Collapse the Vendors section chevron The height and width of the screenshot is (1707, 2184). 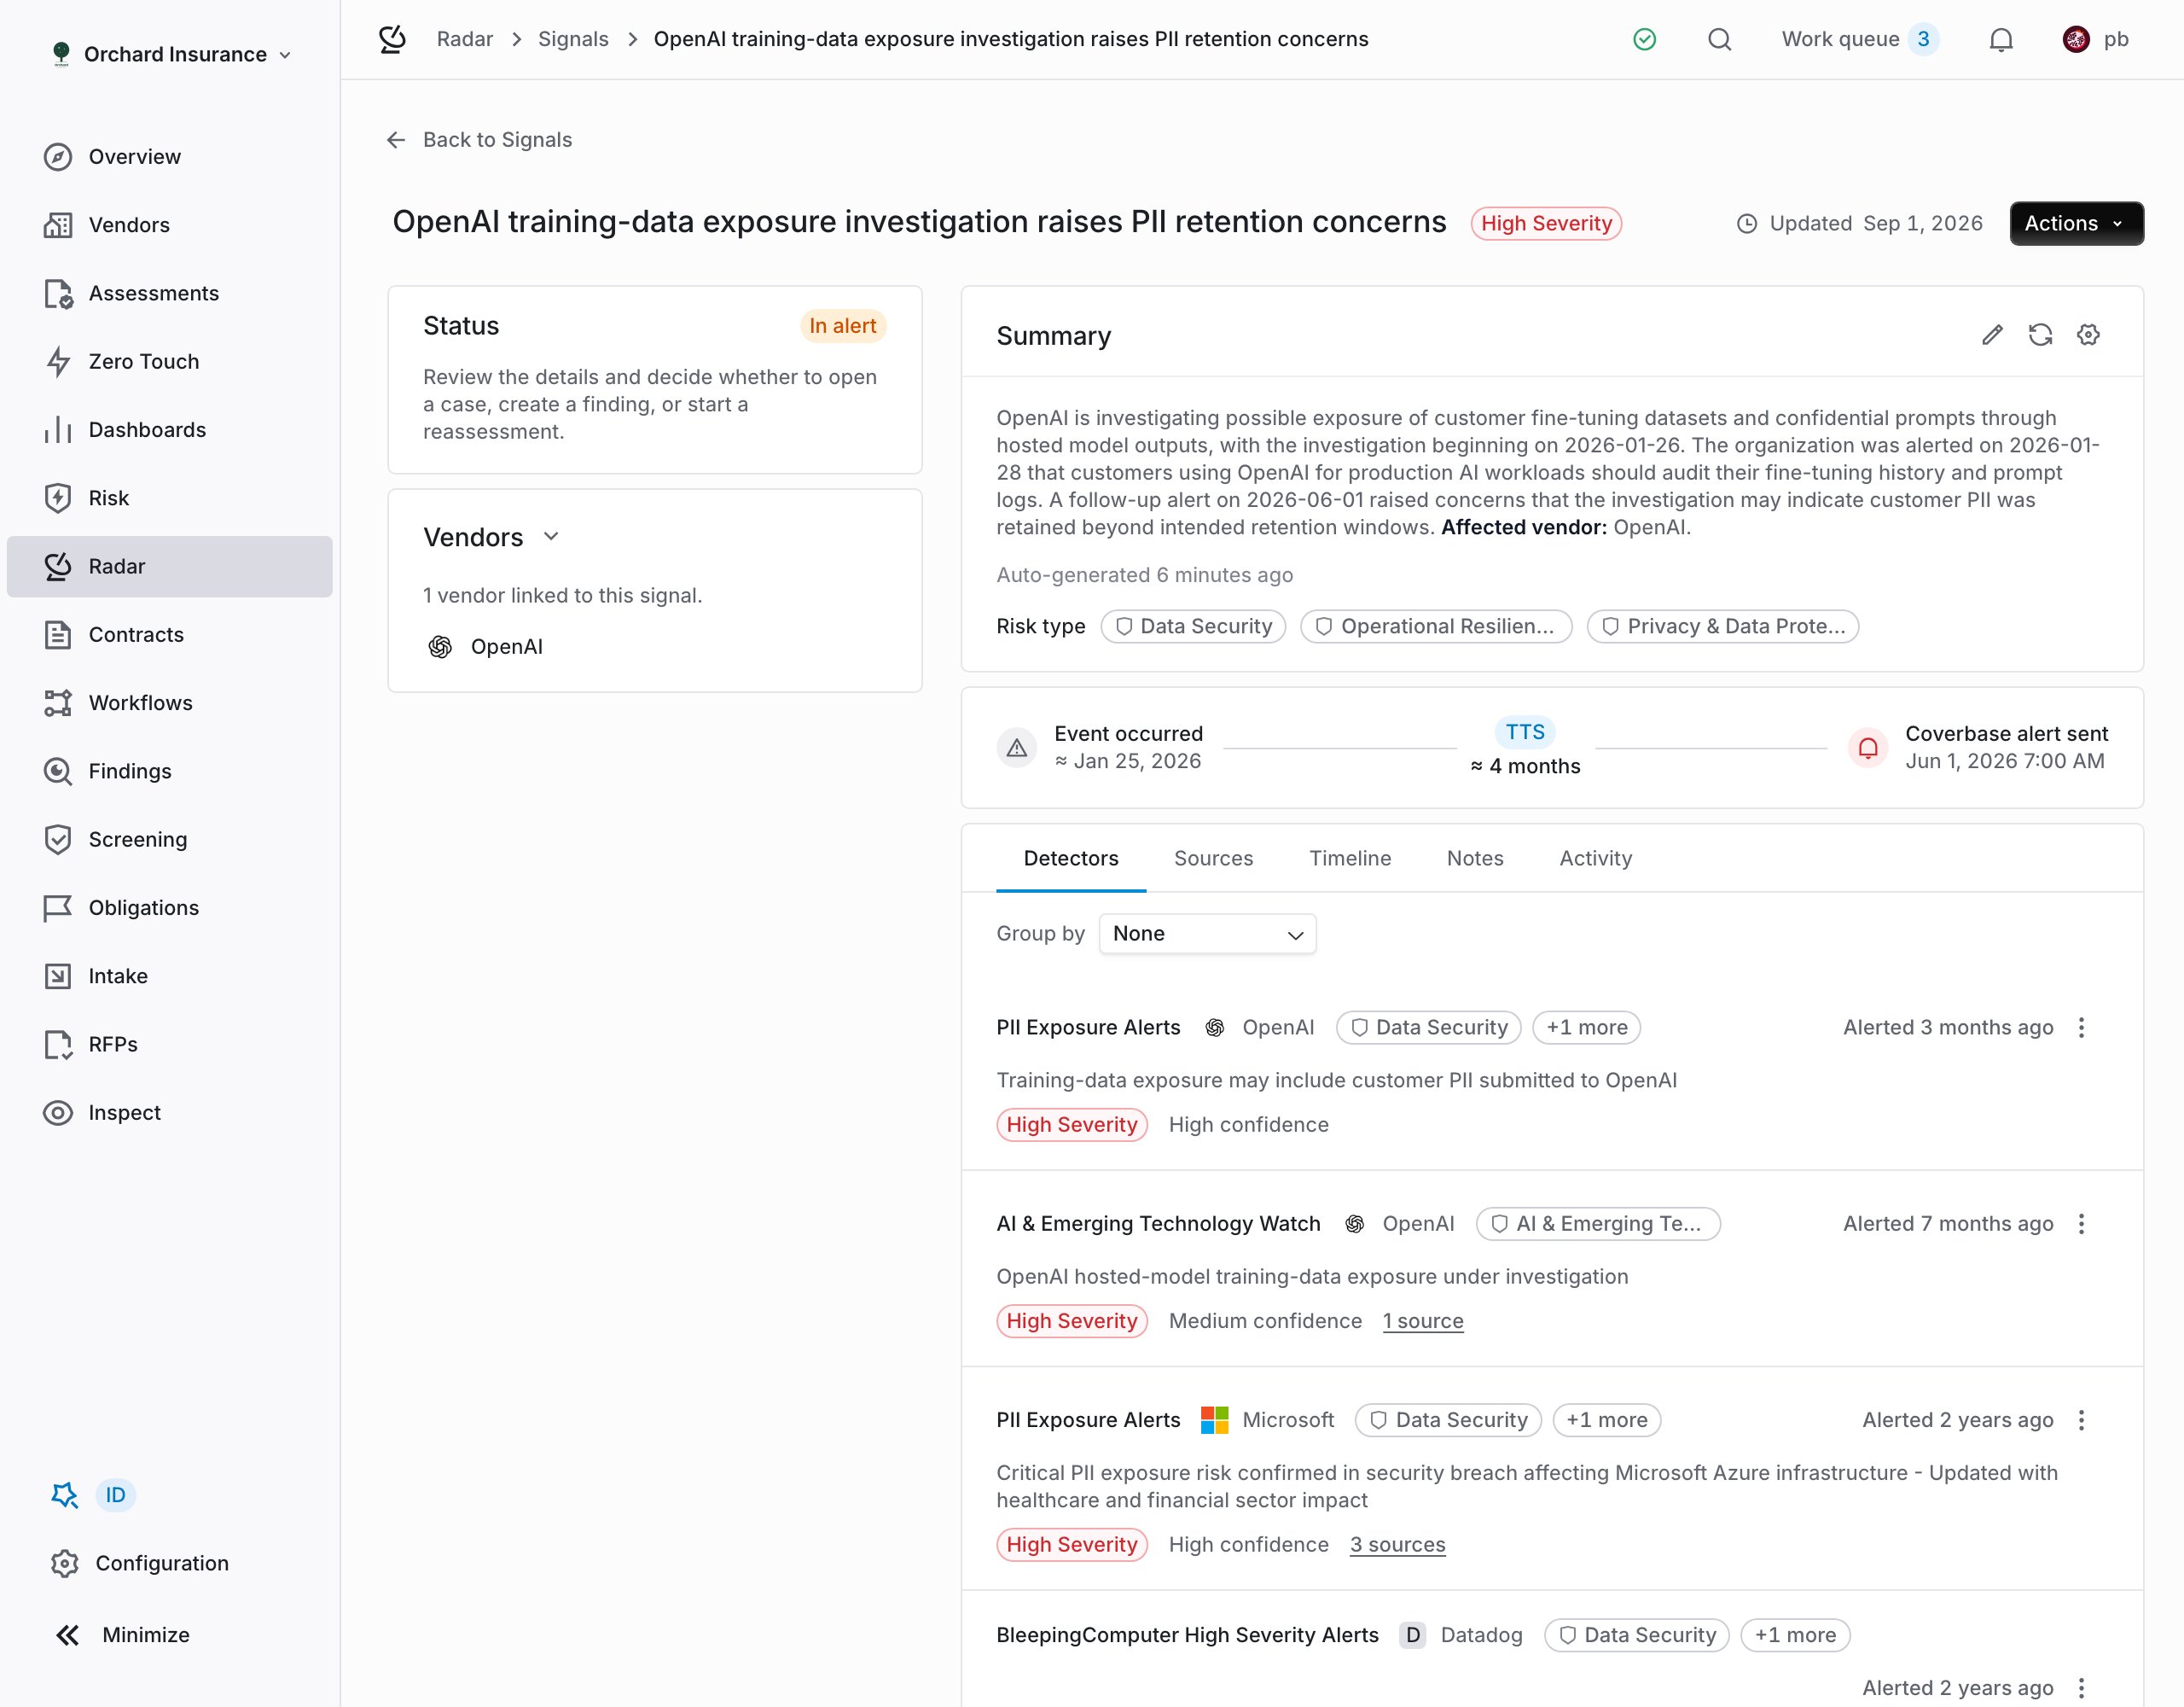[x=551, y=536]
